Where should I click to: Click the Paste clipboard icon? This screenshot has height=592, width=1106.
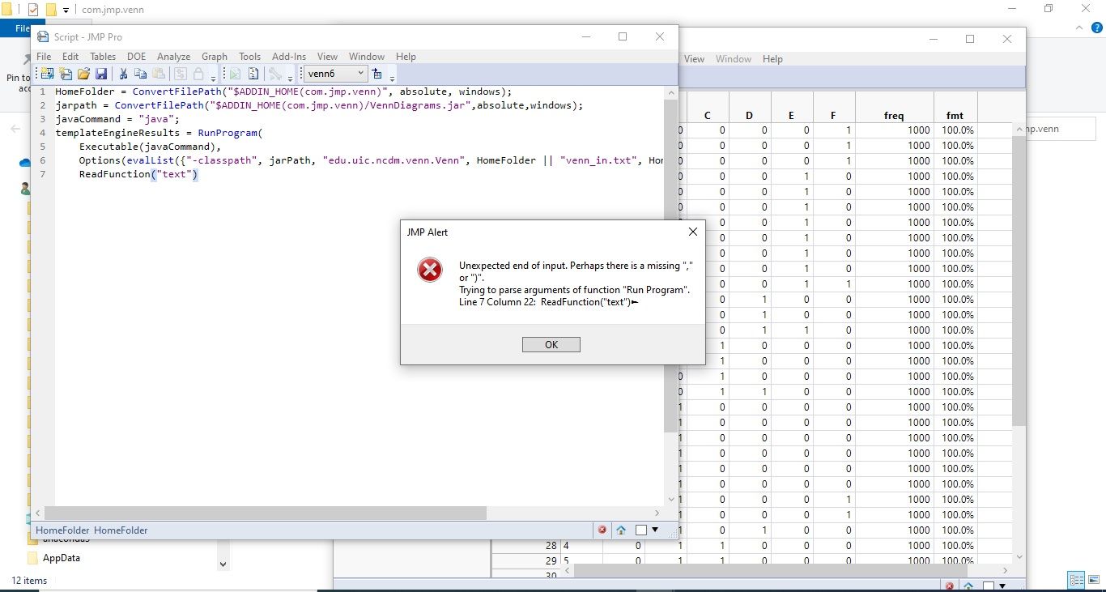point(159,74)
